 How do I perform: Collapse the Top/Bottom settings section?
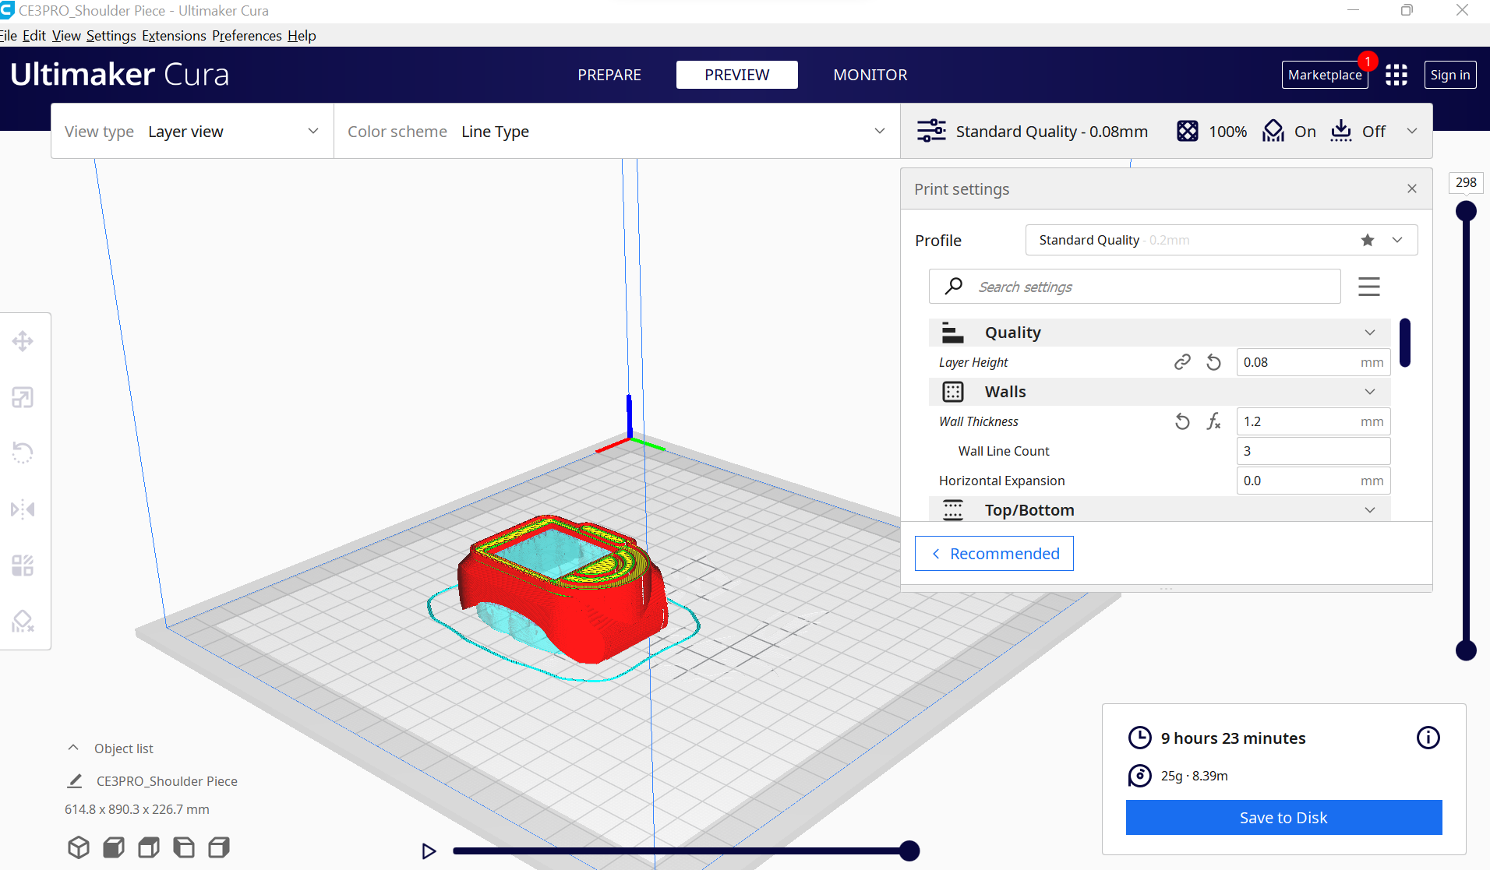[x=1160, y=510]
